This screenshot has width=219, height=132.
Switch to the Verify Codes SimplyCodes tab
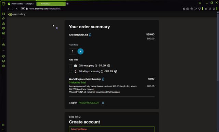pyautogui.click(x=21, y=4)
